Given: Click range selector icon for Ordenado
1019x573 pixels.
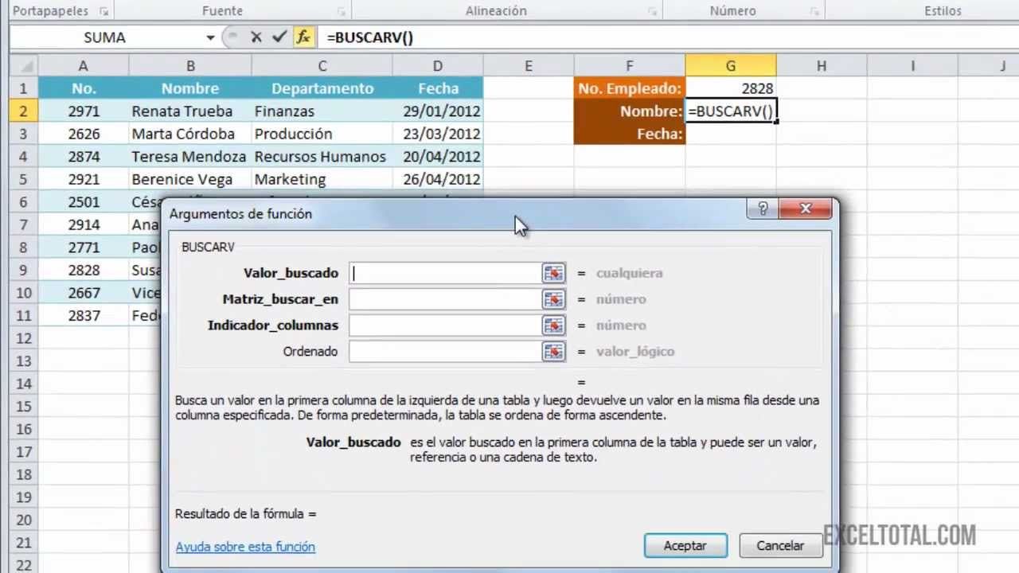Looking at the screenshot, I should click(553, 352).
